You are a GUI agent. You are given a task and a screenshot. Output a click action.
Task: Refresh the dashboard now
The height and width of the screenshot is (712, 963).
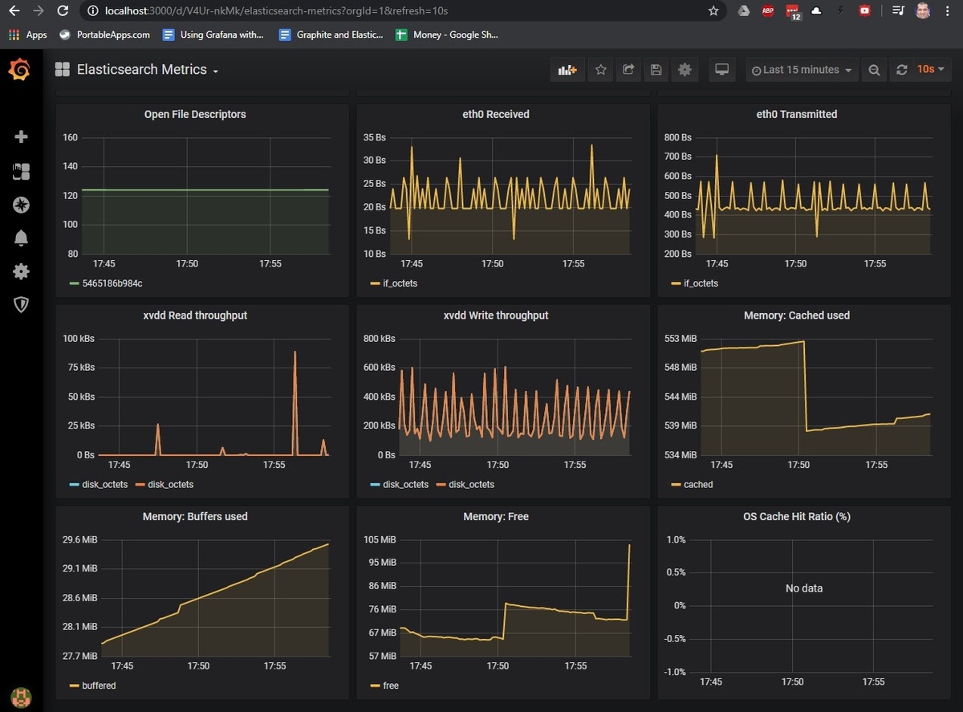901,70
